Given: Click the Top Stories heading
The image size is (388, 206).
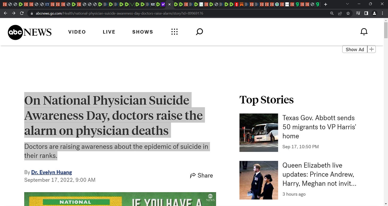Looking at the screenshot, I should click(266, 100).
